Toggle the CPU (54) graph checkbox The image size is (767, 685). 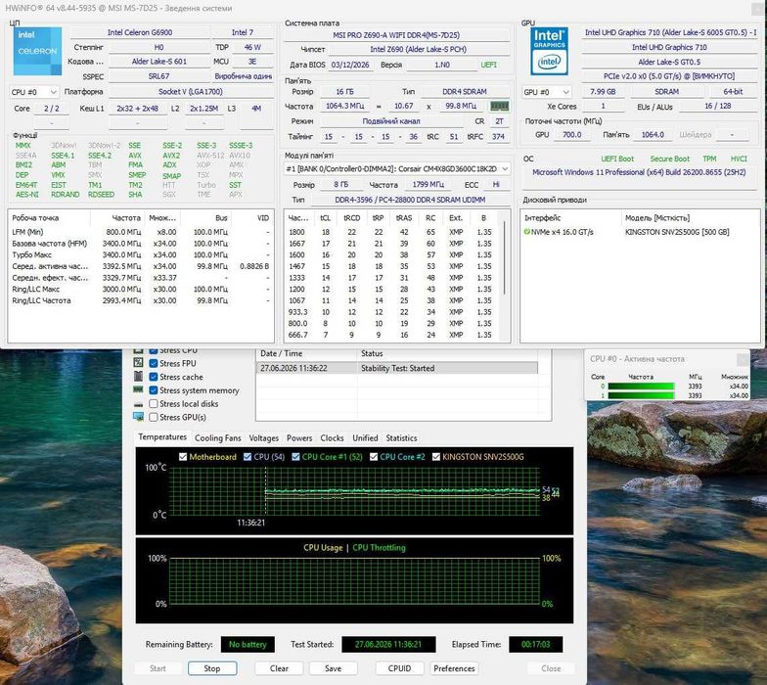tap(248, 457)
